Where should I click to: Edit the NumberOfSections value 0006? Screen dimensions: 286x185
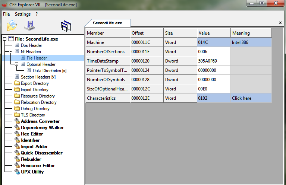pyautogui.click(x=214, y=51)
